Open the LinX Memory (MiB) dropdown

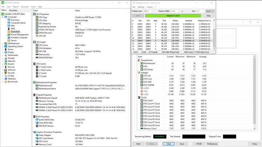(x=175, y=11)
